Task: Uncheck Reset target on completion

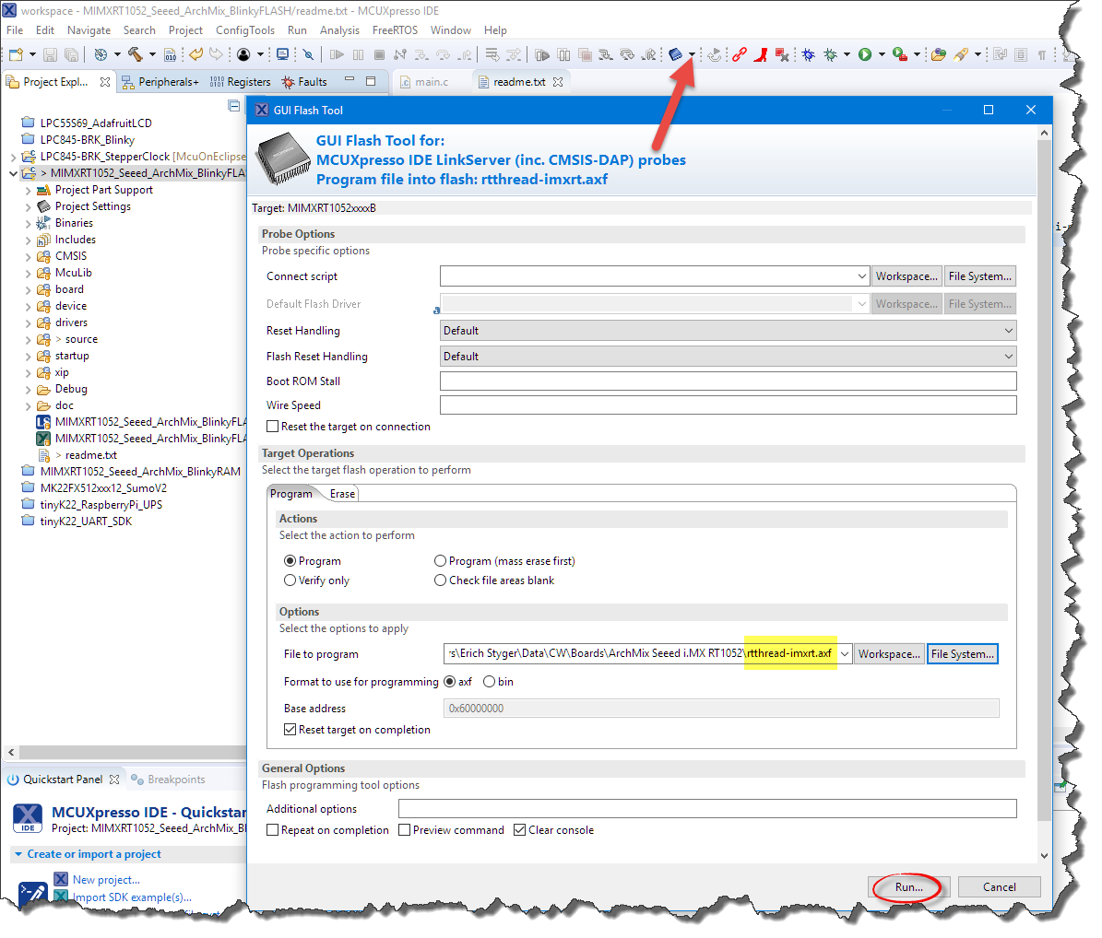Action: point(290,730)
